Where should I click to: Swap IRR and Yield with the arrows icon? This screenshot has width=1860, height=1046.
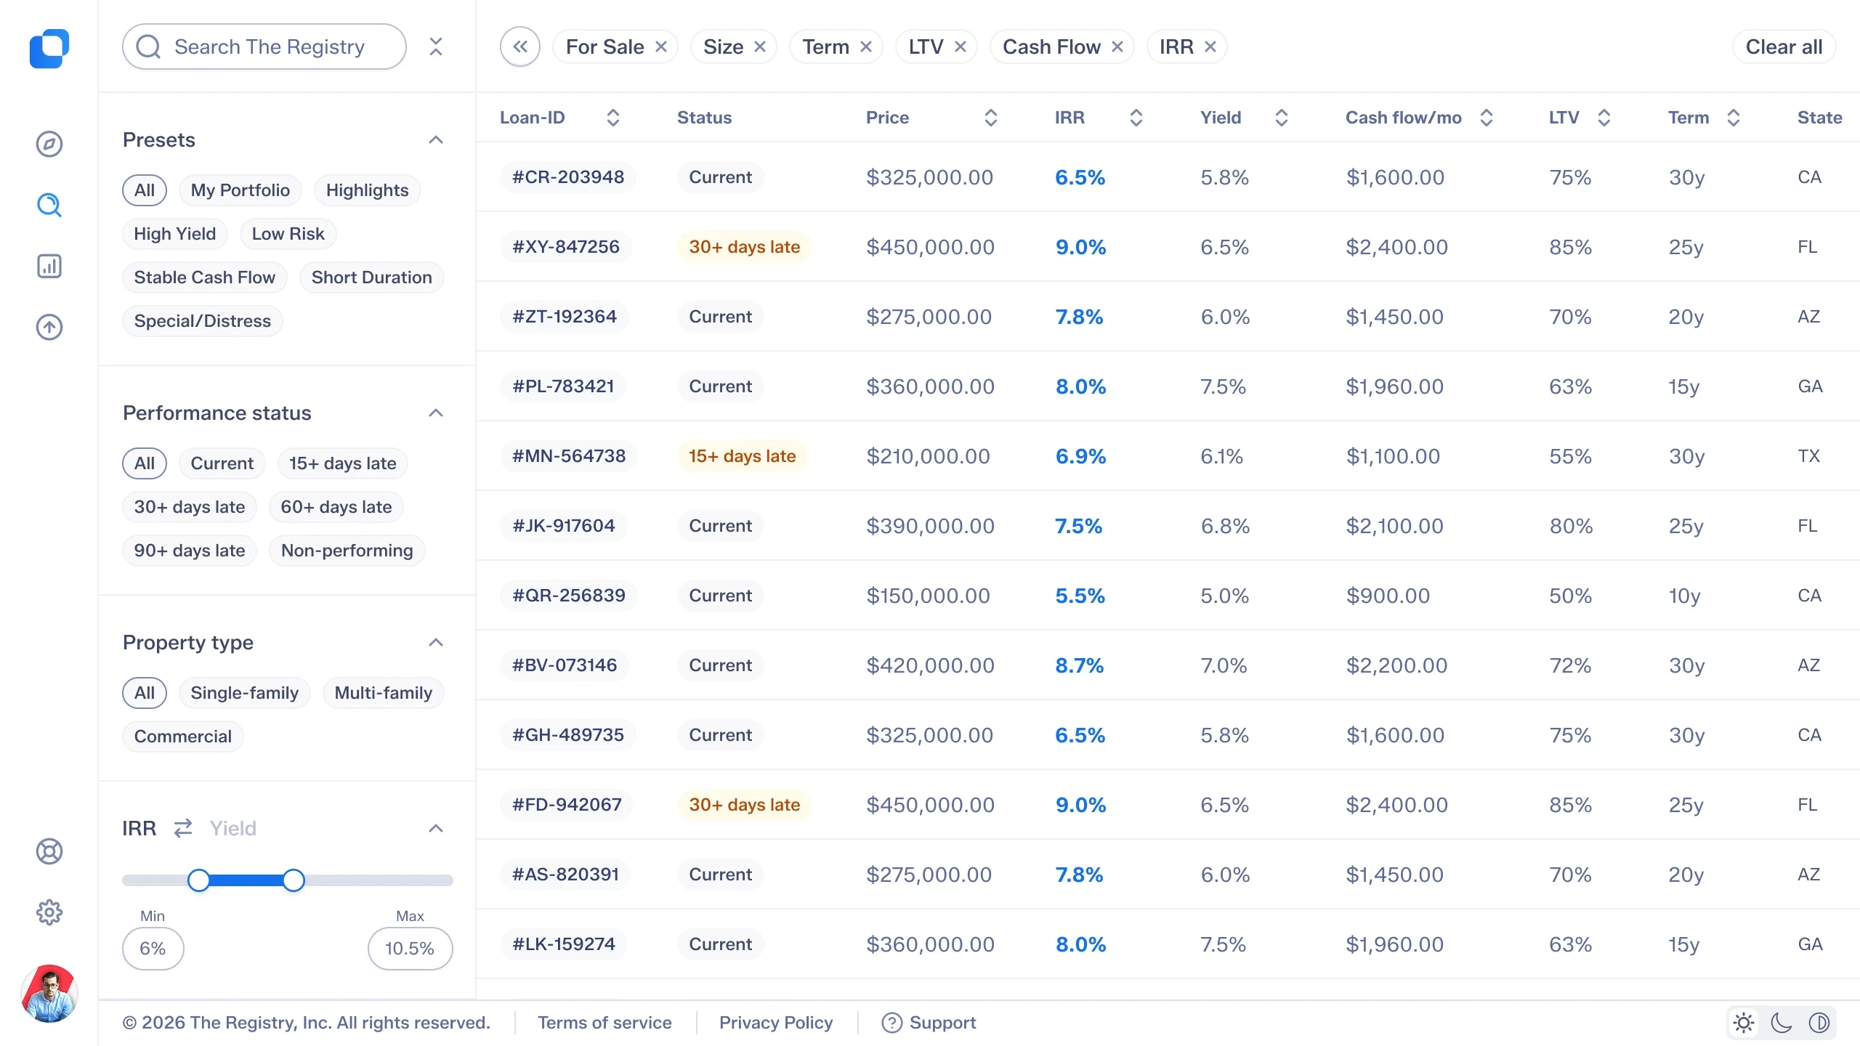(183, 828)
